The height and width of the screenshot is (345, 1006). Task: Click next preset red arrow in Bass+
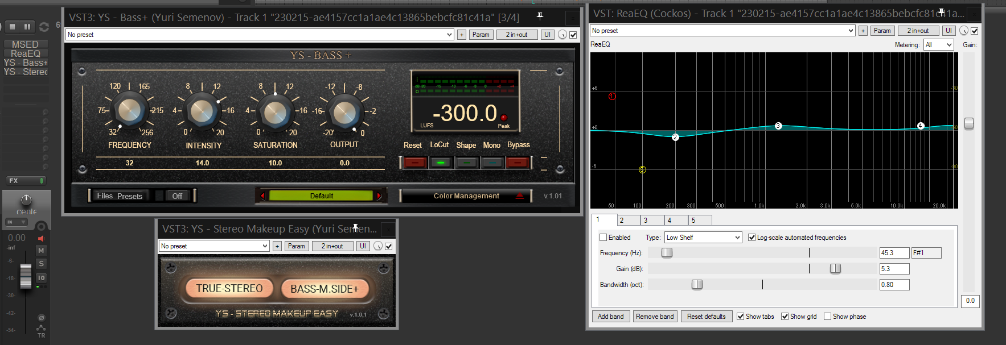[x=380, y=196]
